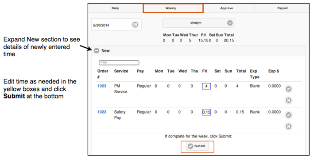Edit Friday hours box showing 4
Screen dimensions: 314x160
point(206,86)
